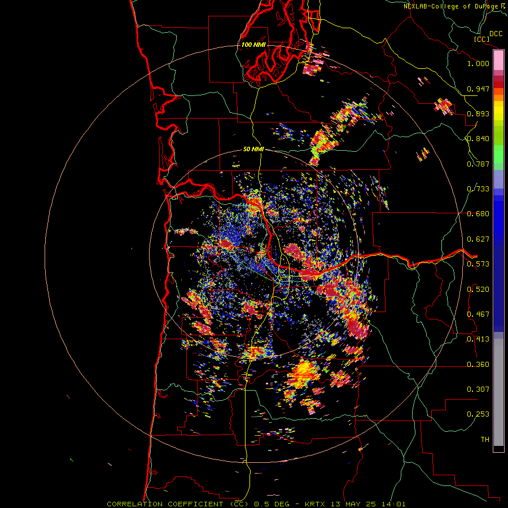Pick the light pink colorbar segment at top
508x508 pixels.
(498, 60)
